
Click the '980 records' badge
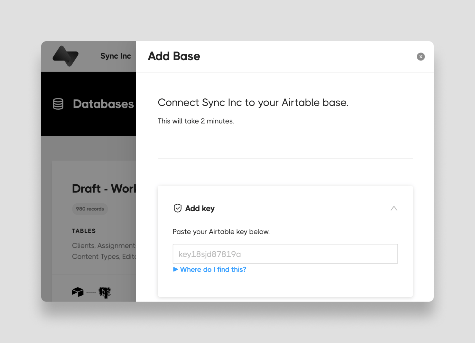coord(90,209)
